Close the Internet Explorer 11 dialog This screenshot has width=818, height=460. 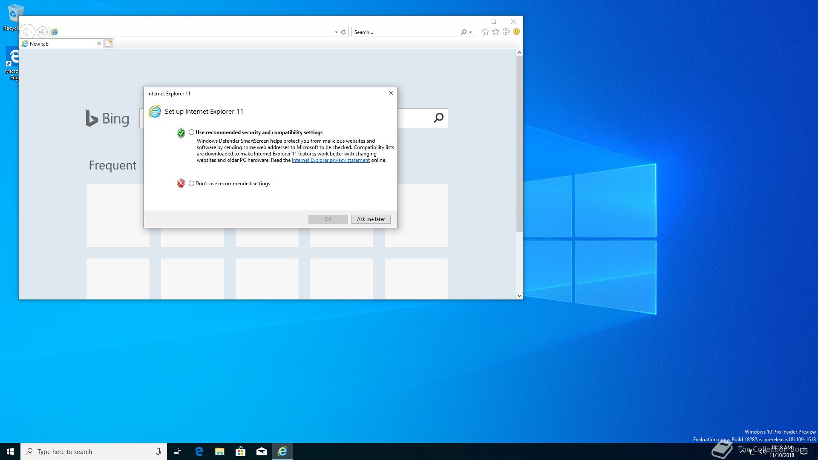391,93
